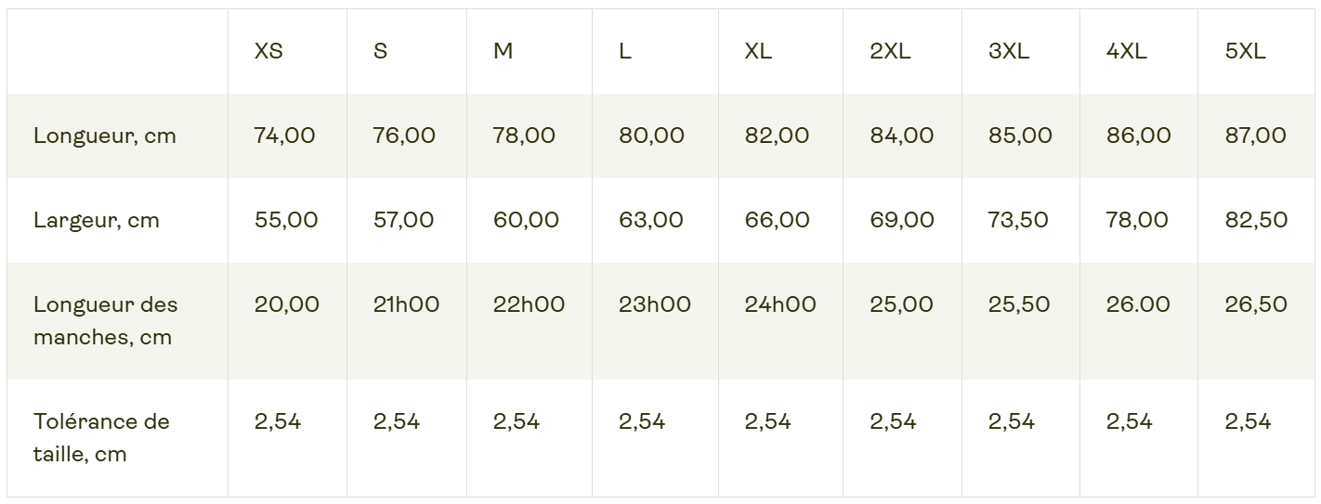
Task: Click the 73,50 width value
Action: coord(1018,220)
